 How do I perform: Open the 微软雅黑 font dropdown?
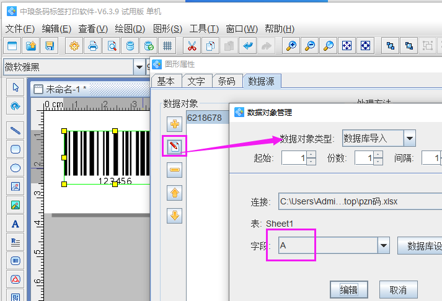pos(139,67)
